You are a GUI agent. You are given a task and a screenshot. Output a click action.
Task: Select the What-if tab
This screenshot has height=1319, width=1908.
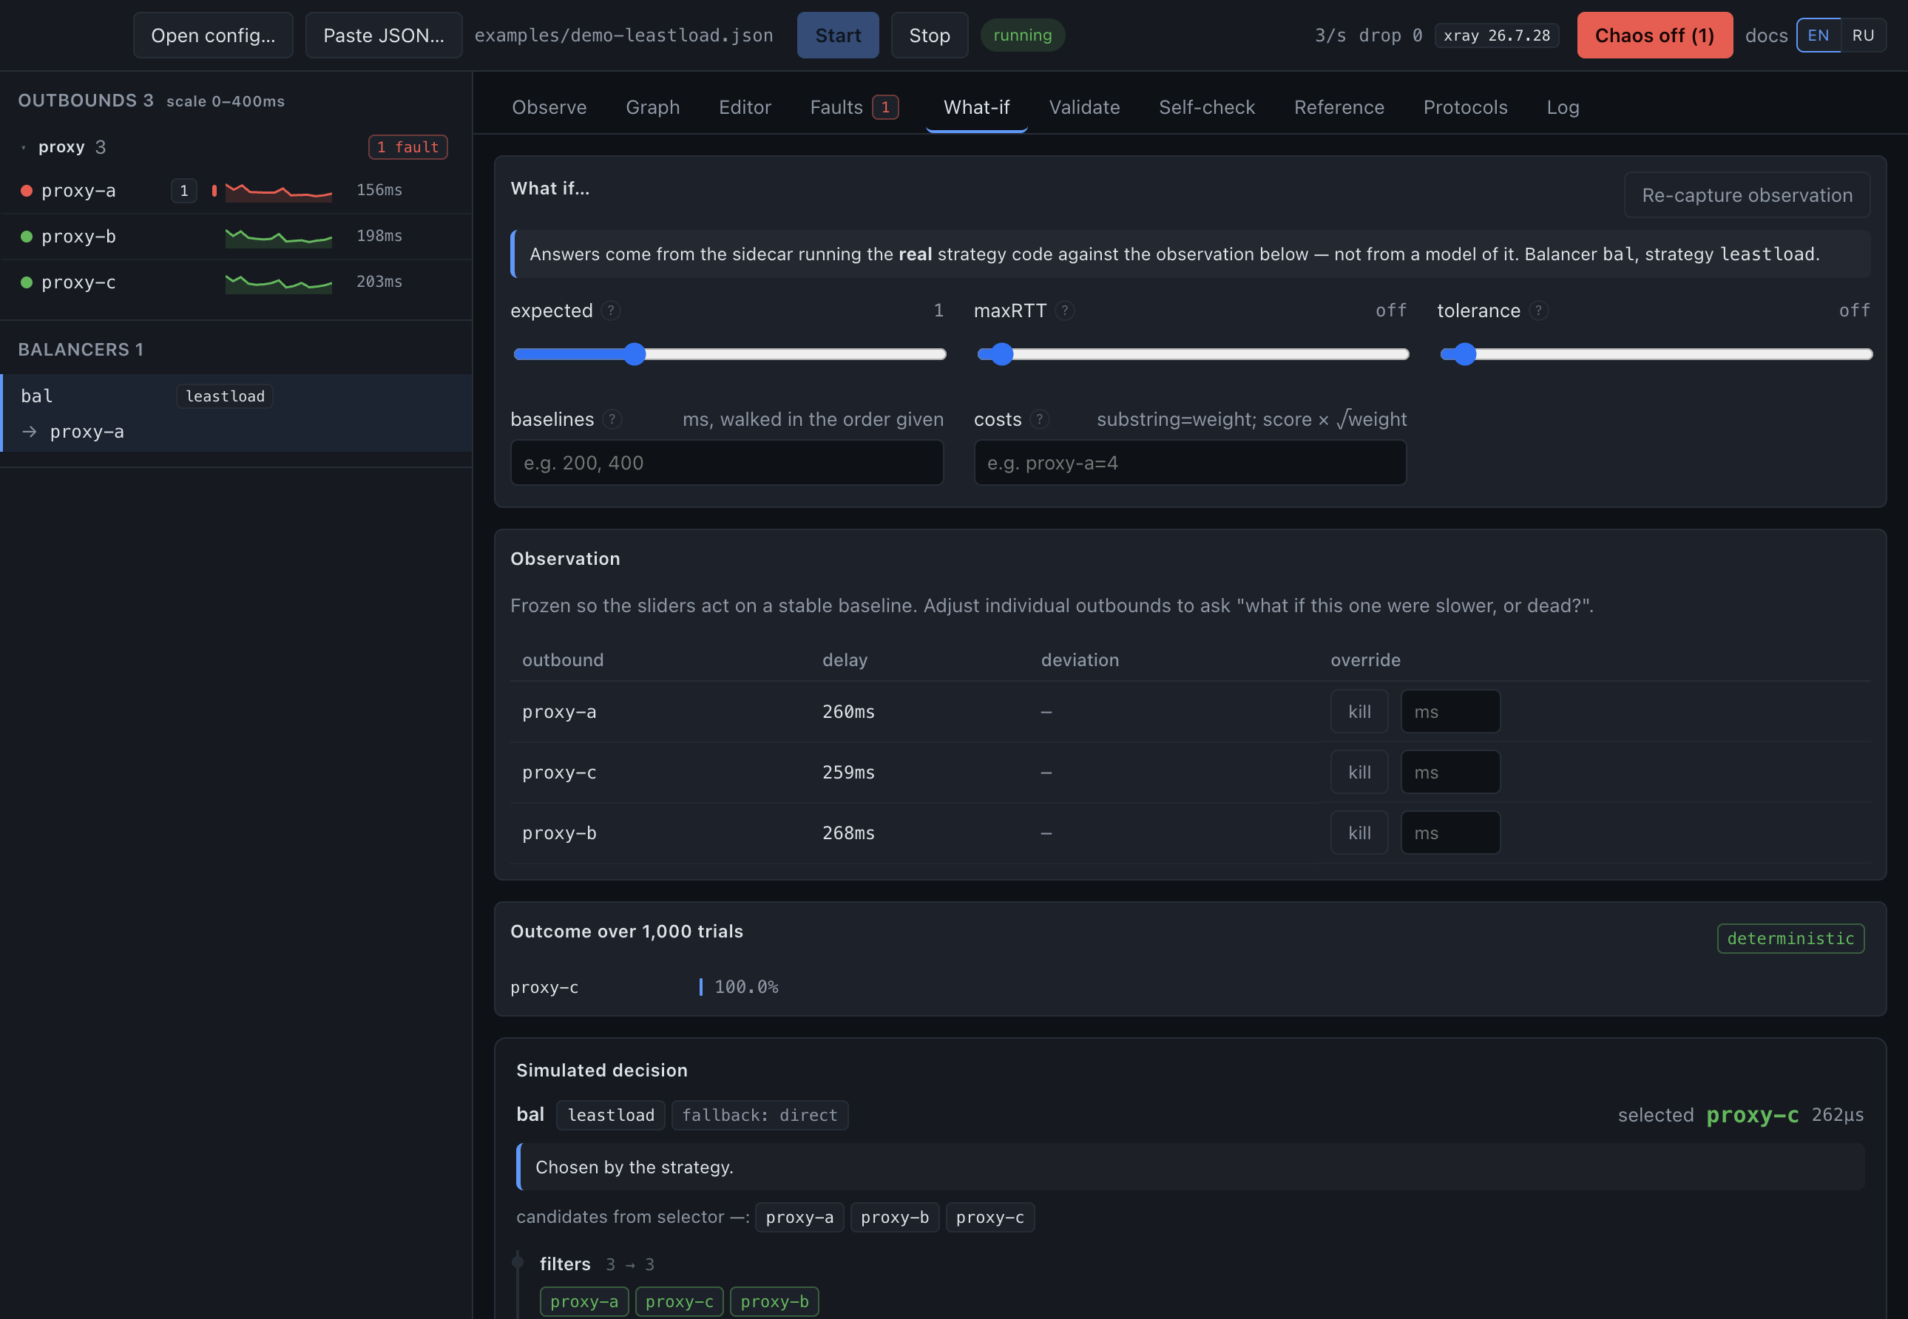[976, 107]
